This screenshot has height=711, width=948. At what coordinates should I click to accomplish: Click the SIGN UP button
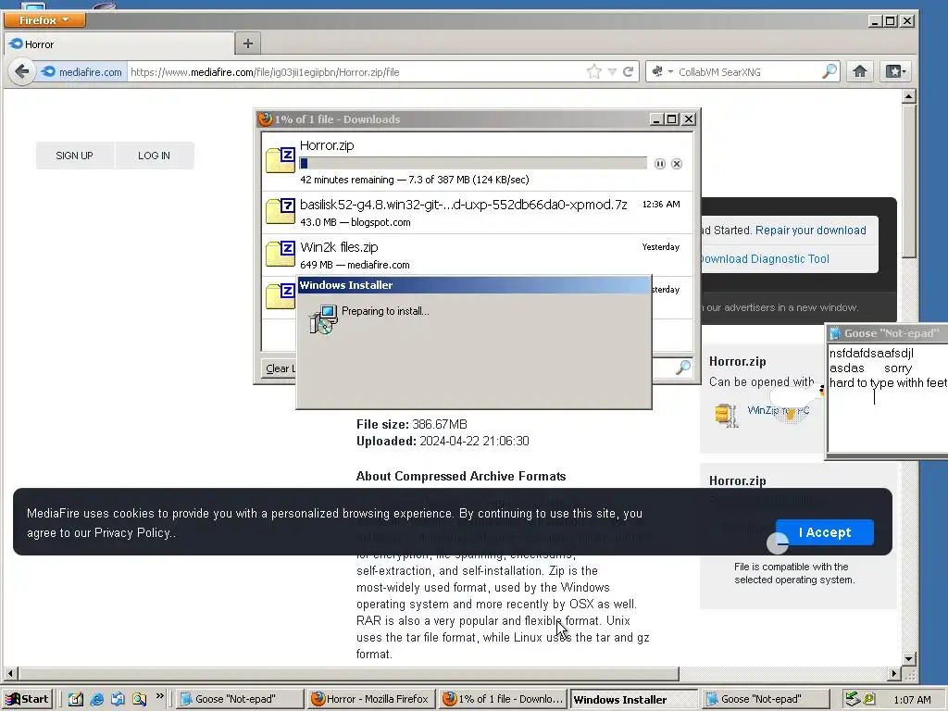pos(74,156)
